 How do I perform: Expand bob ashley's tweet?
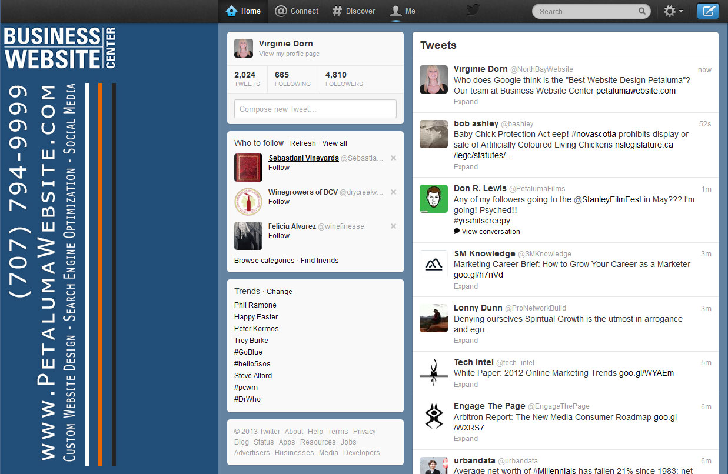466,167
